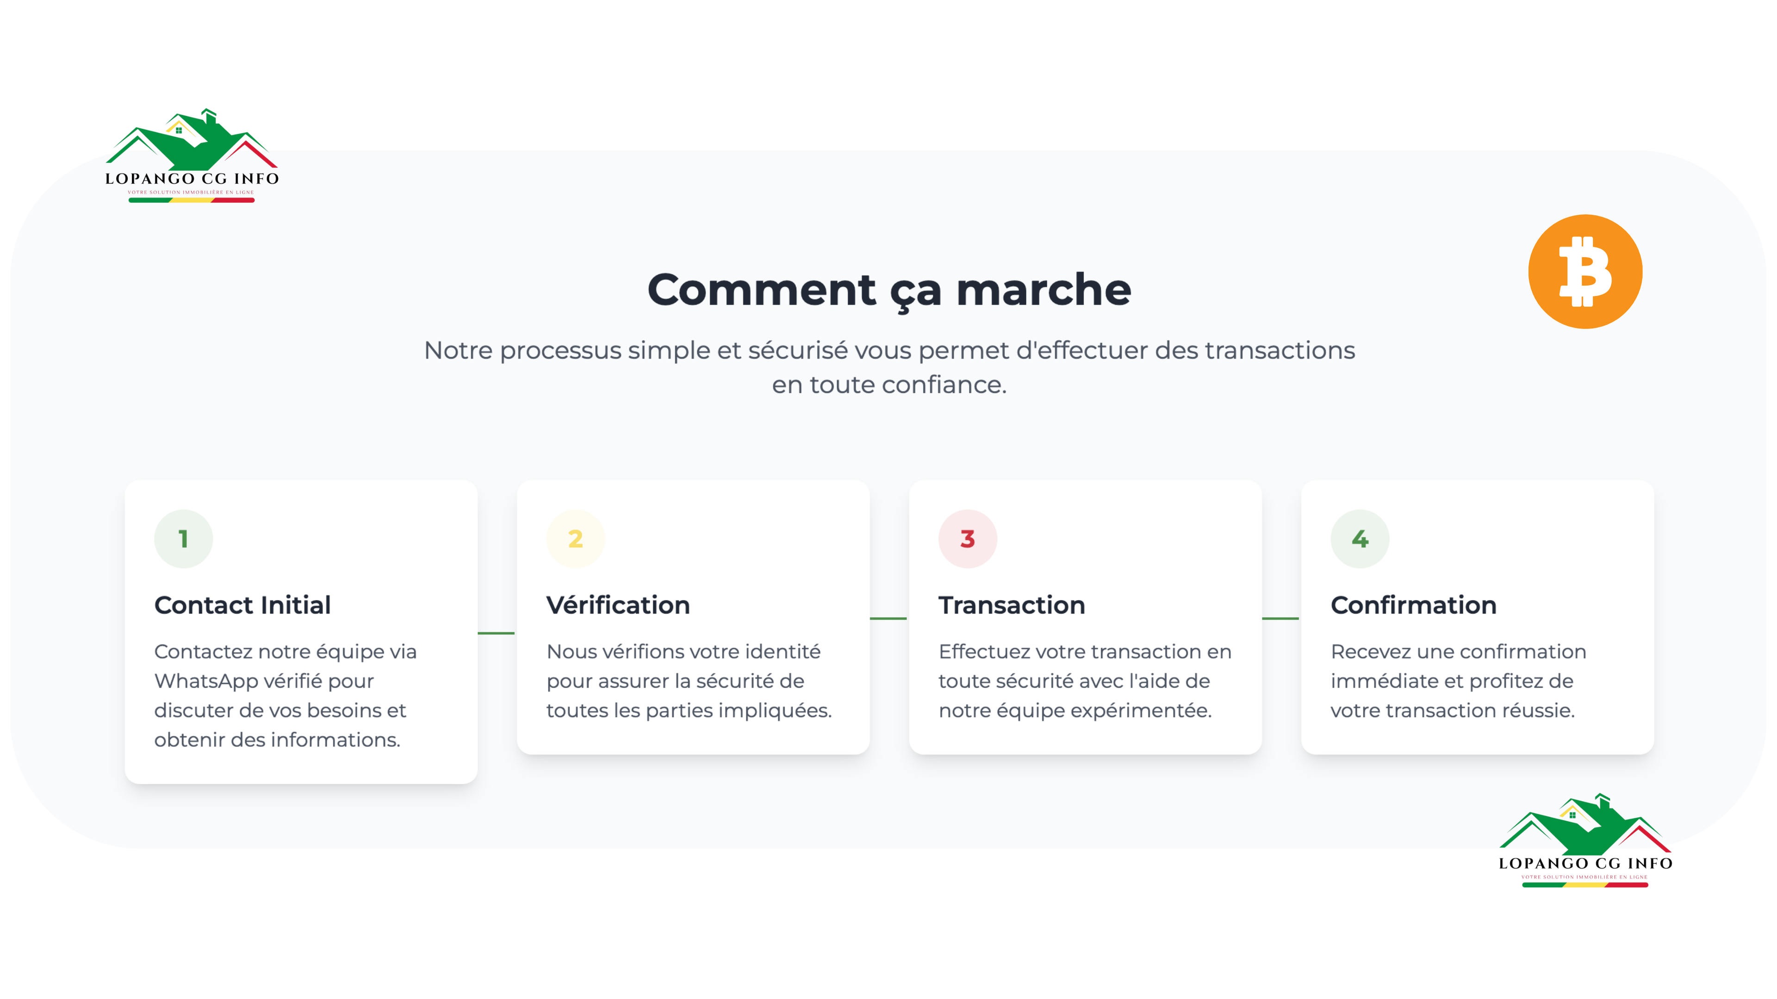This screenshot has height=999, width=1777.
Task: Click the orange Bitcoin icon
Action: point(1585,271)
